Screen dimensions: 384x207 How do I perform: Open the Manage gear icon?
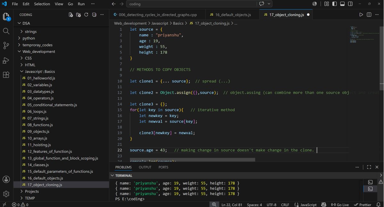6,194
